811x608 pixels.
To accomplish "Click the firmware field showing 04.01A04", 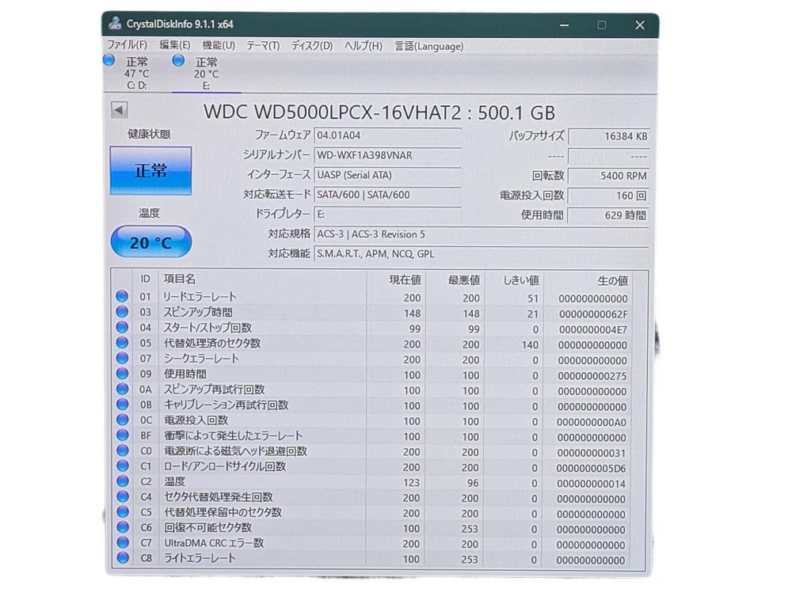I will [x=387, y=135].
